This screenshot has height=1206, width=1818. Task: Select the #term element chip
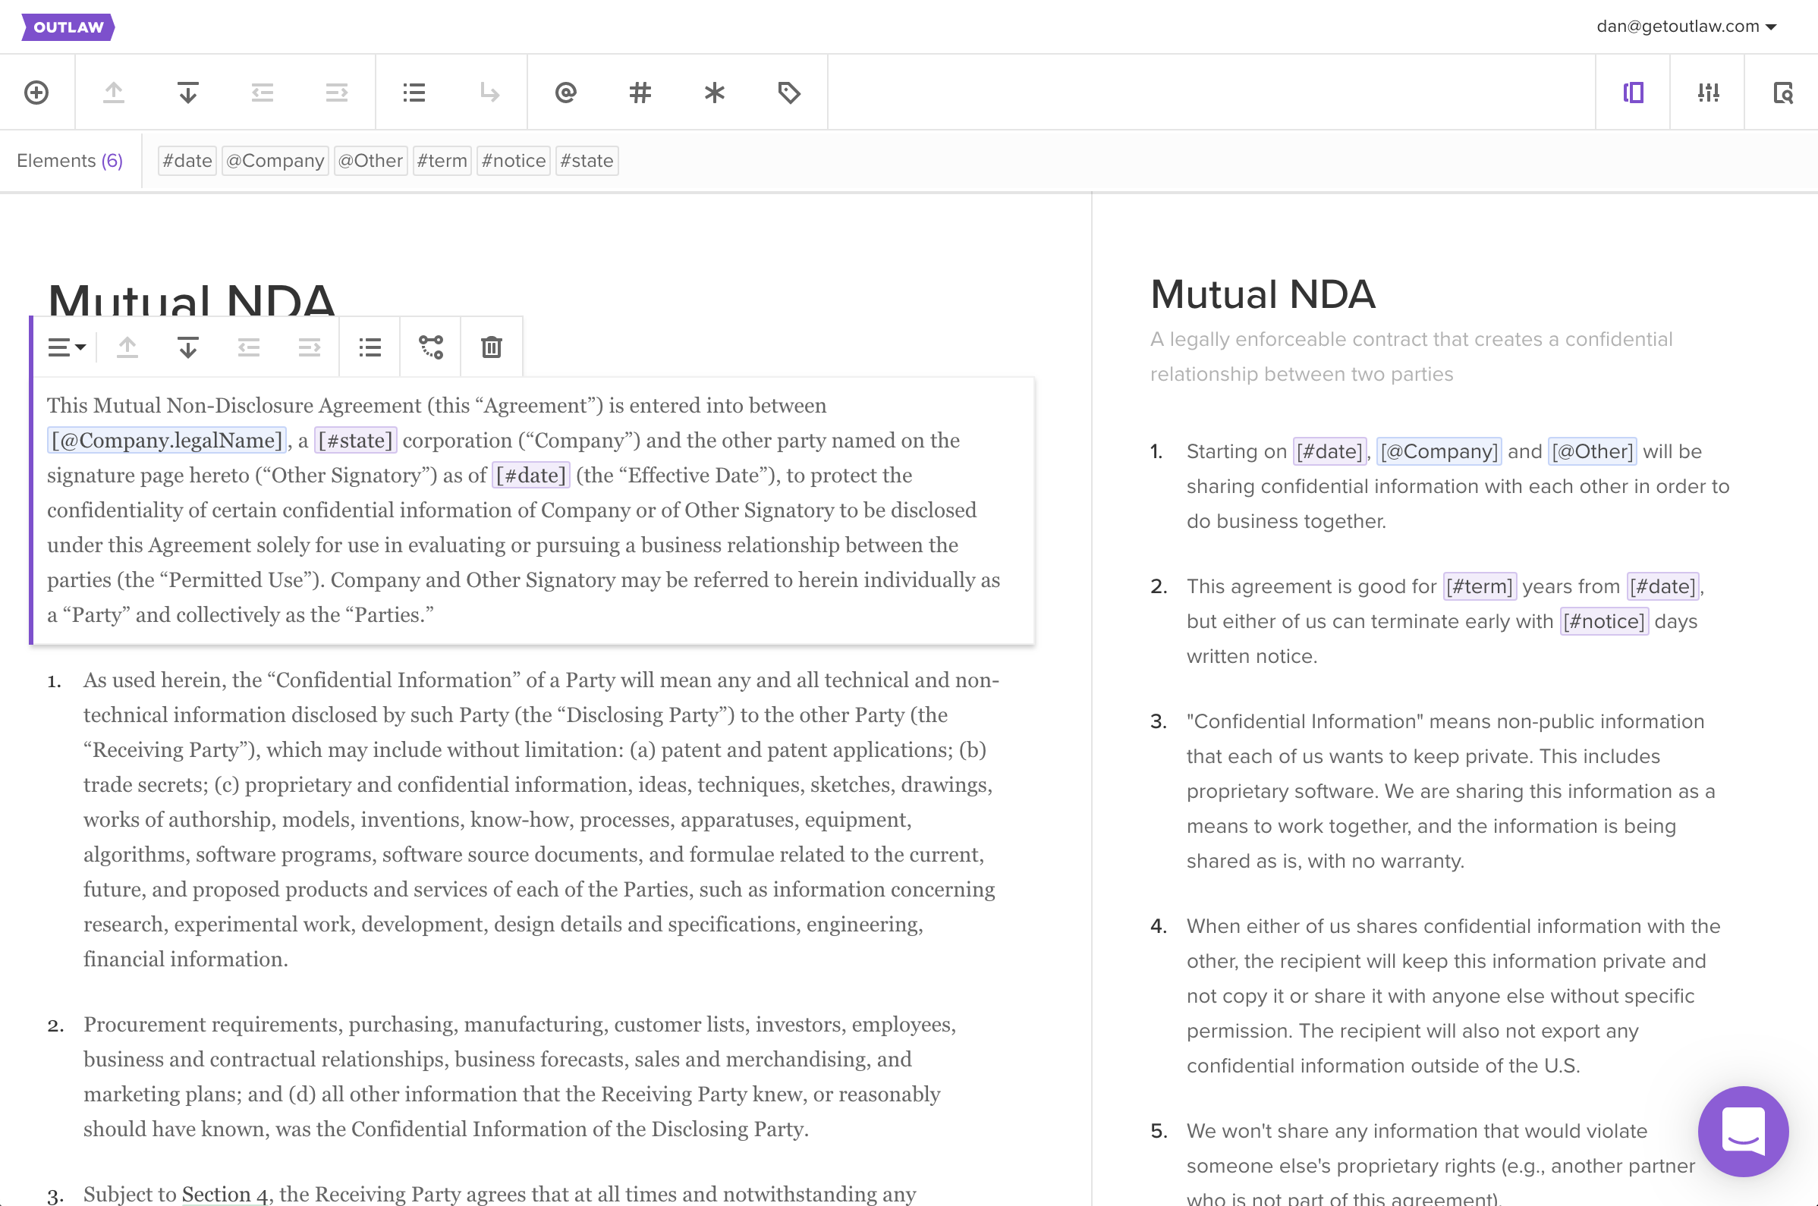pos(442,161)
